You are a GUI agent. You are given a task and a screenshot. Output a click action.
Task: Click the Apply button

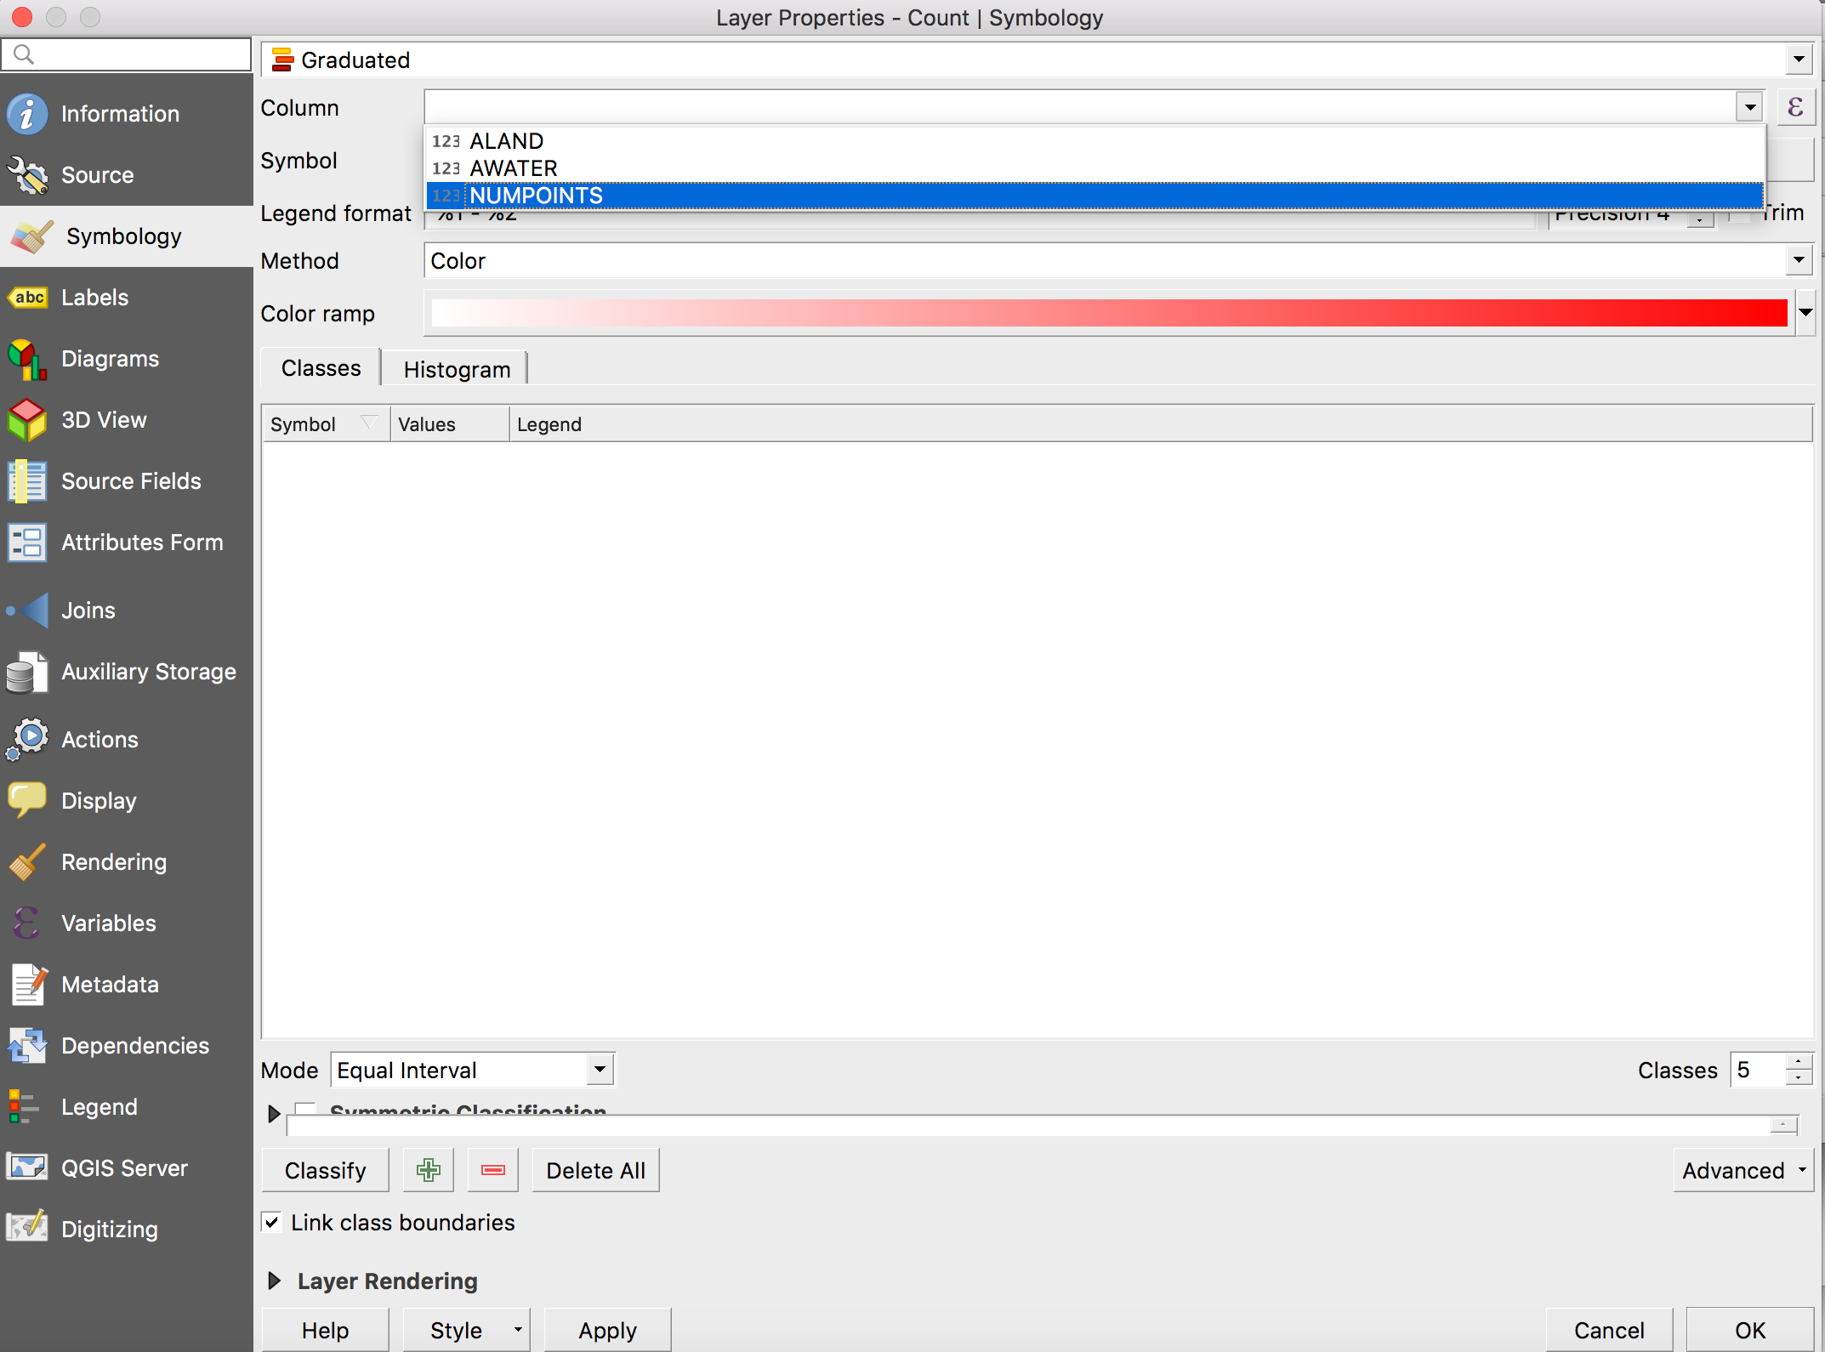[x=607, y=1330]
